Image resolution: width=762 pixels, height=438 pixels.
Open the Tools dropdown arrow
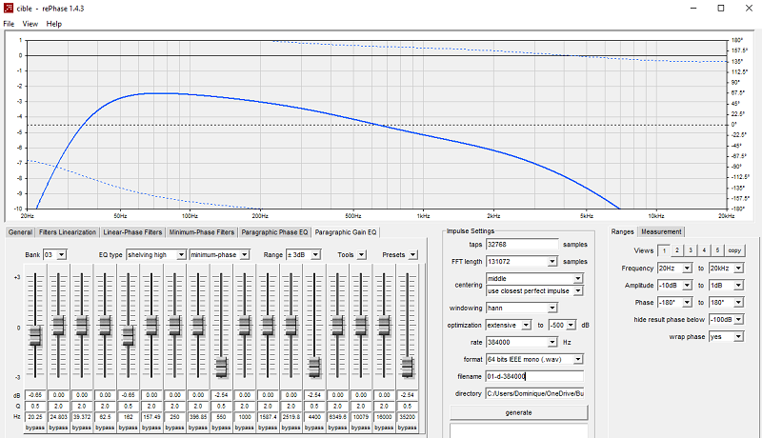pos(361,255)
